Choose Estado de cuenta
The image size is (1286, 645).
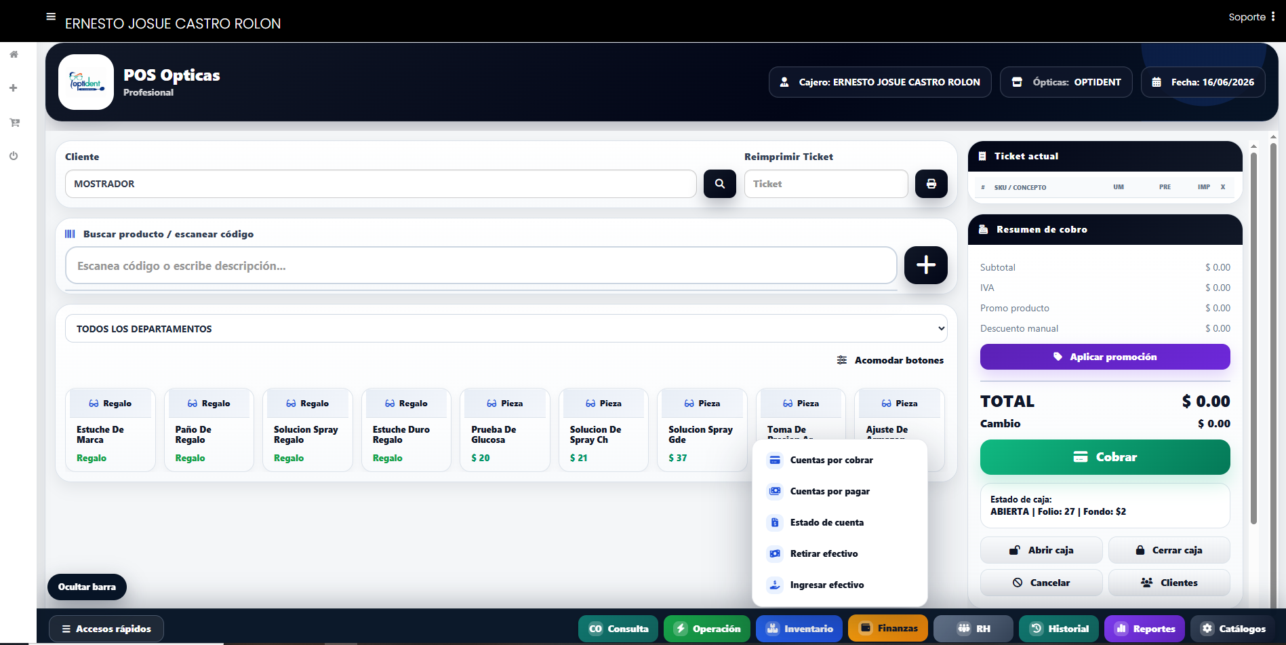[840, 522]
